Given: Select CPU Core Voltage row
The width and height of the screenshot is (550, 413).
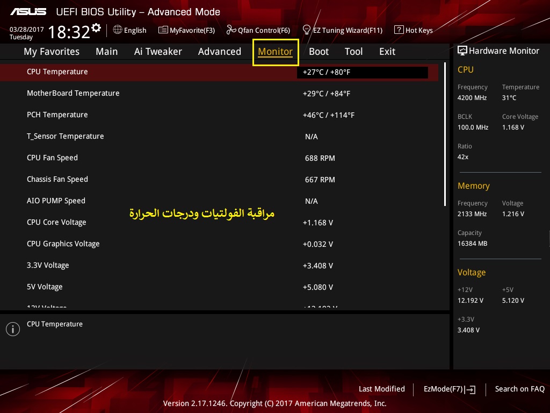Looking at the screenshot, I should tap(219, 222).
